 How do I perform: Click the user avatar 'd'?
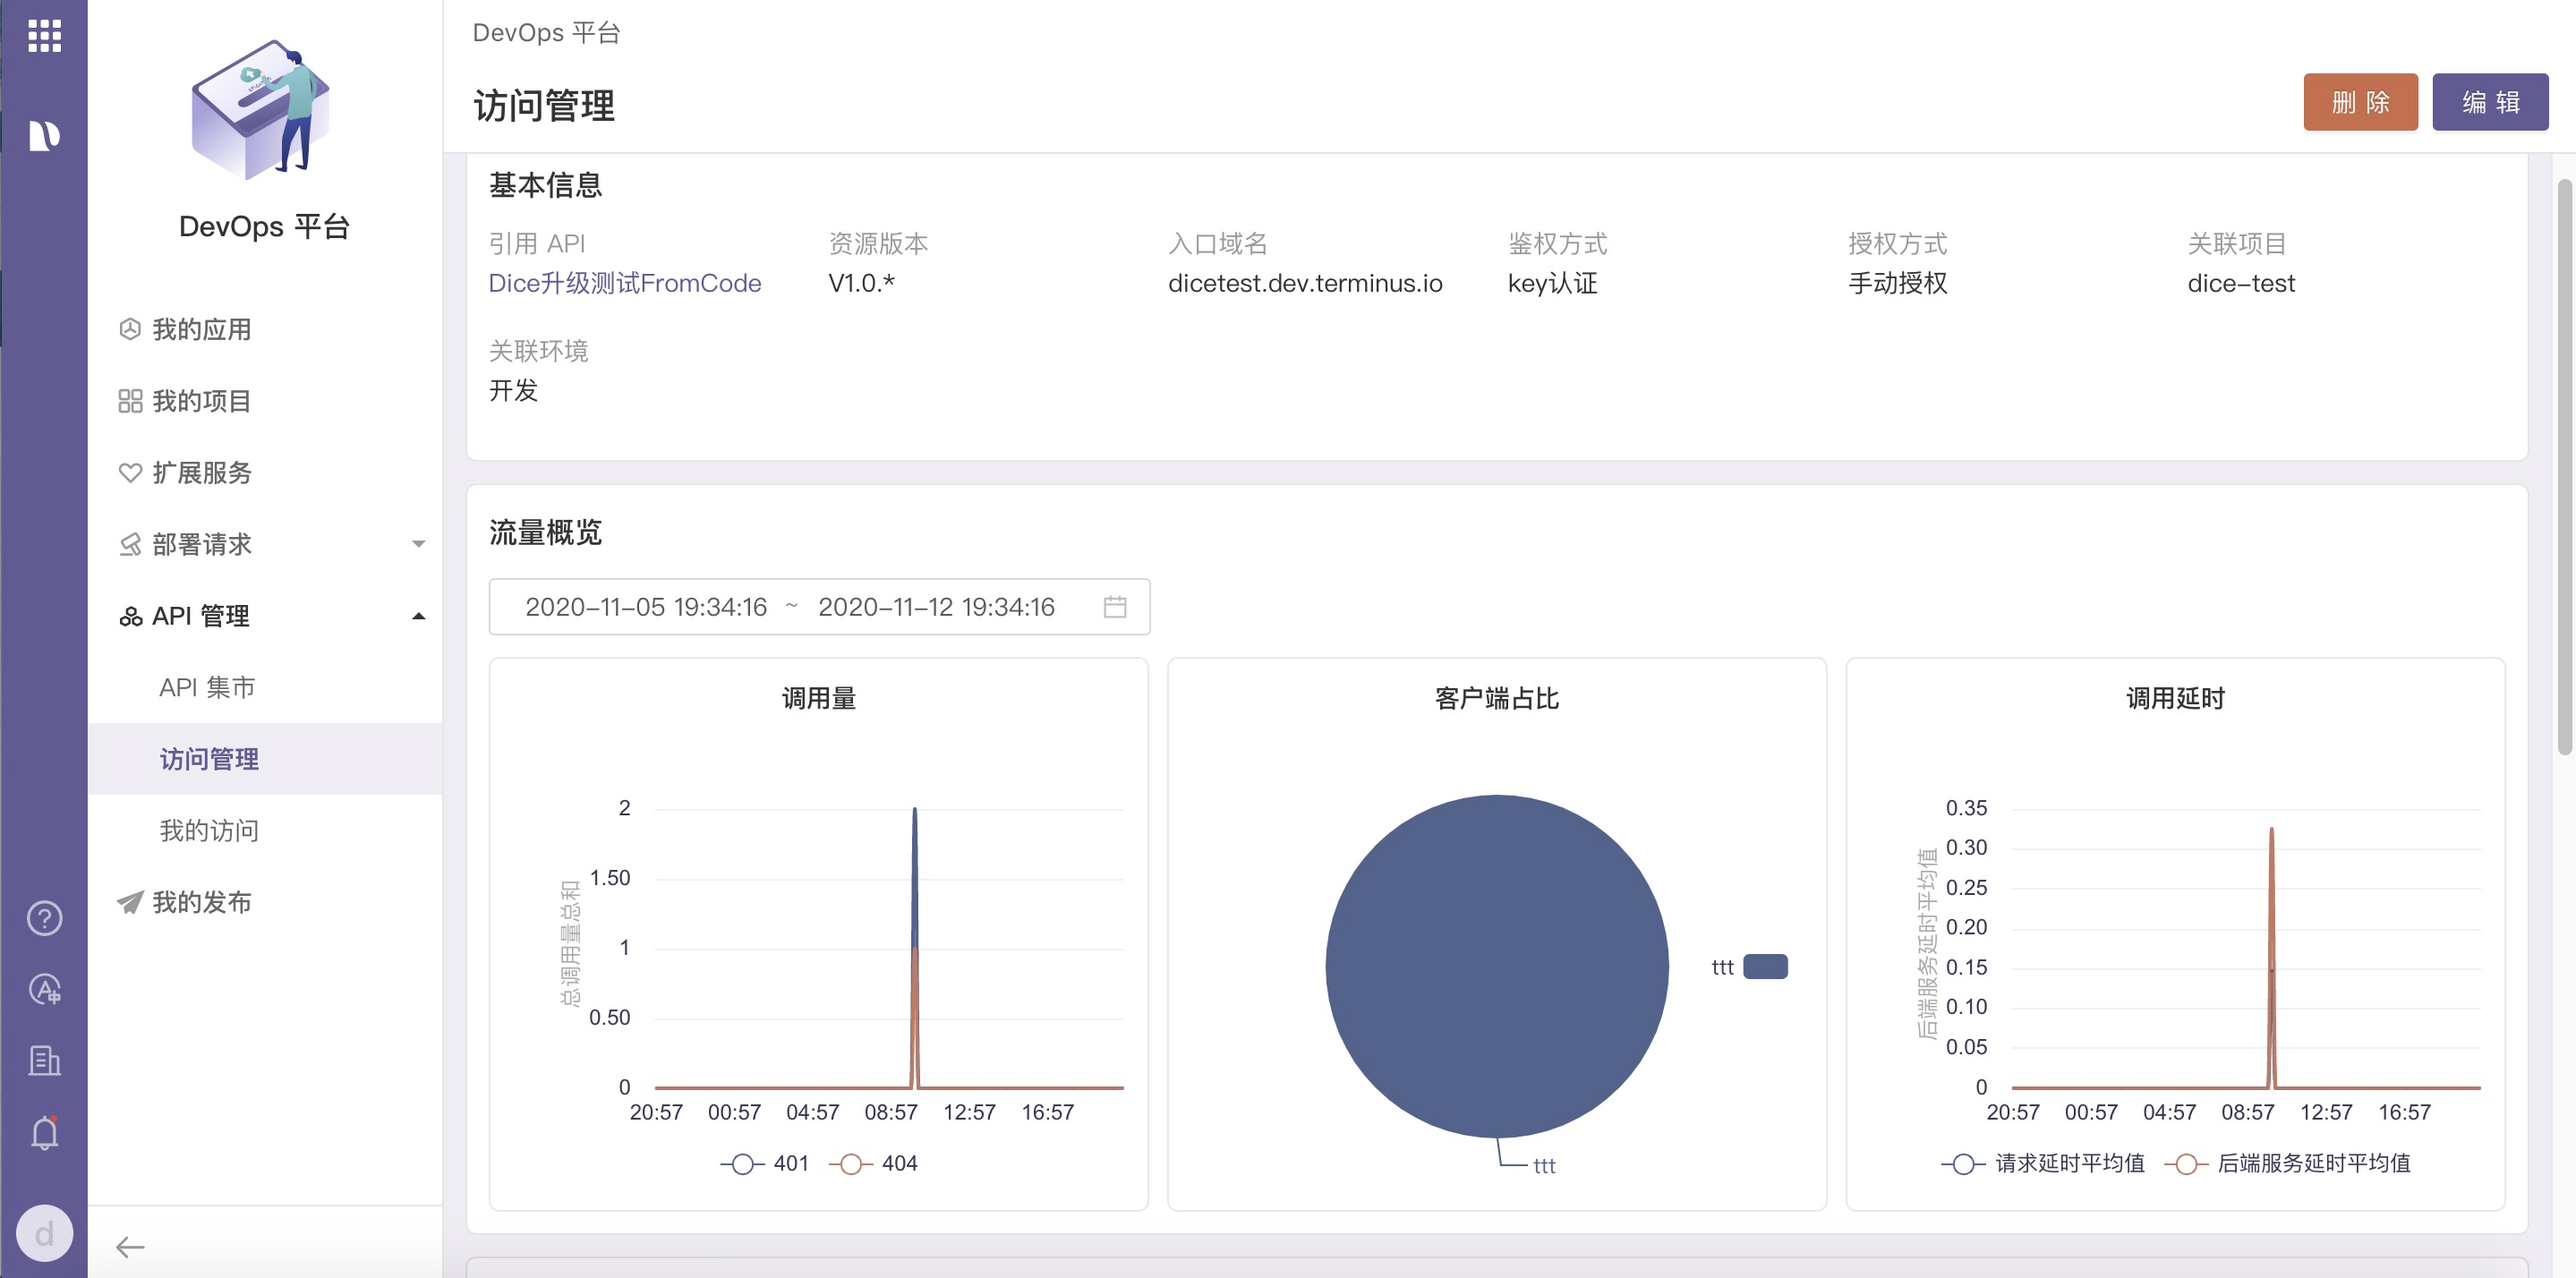[44, 1233]
